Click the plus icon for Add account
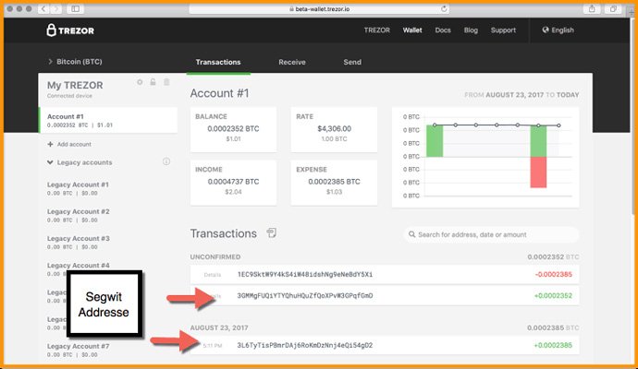This screenshot has width=638, height=369. click(x=50, y=144)
